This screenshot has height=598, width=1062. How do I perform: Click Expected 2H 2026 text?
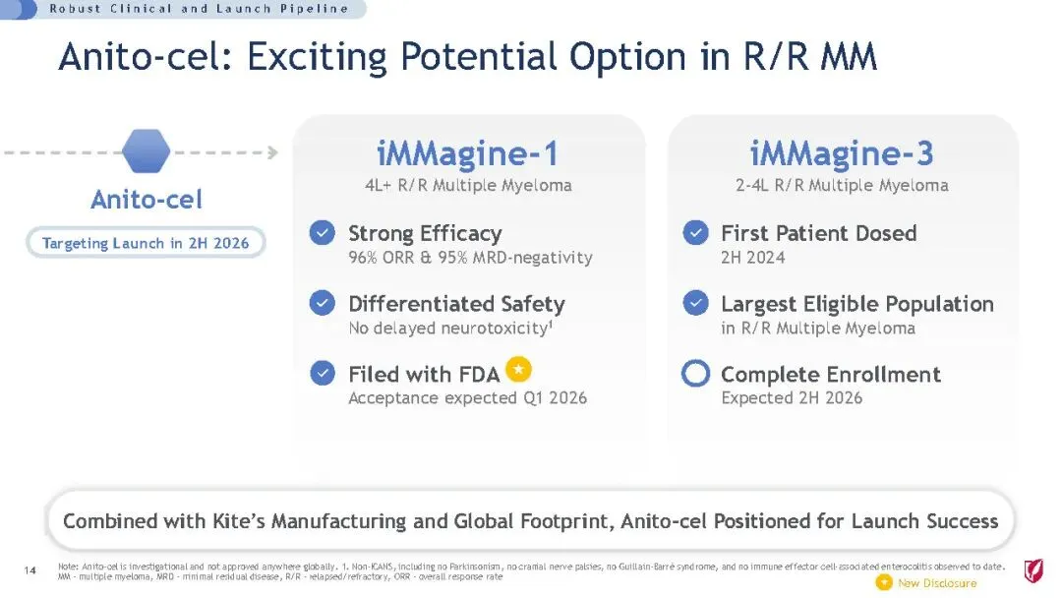[x=792, y=398]
